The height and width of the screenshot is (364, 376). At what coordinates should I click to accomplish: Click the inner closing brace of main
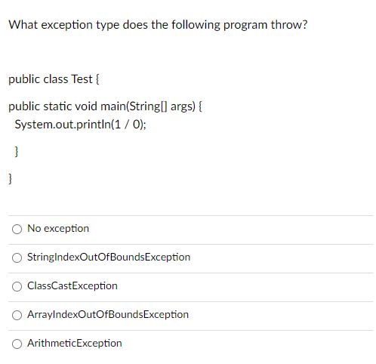click(17, 152)
